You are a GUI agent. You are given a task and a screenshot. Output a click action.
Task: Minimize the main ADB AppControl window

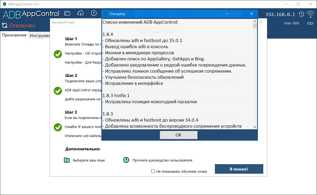coord(286,4)
